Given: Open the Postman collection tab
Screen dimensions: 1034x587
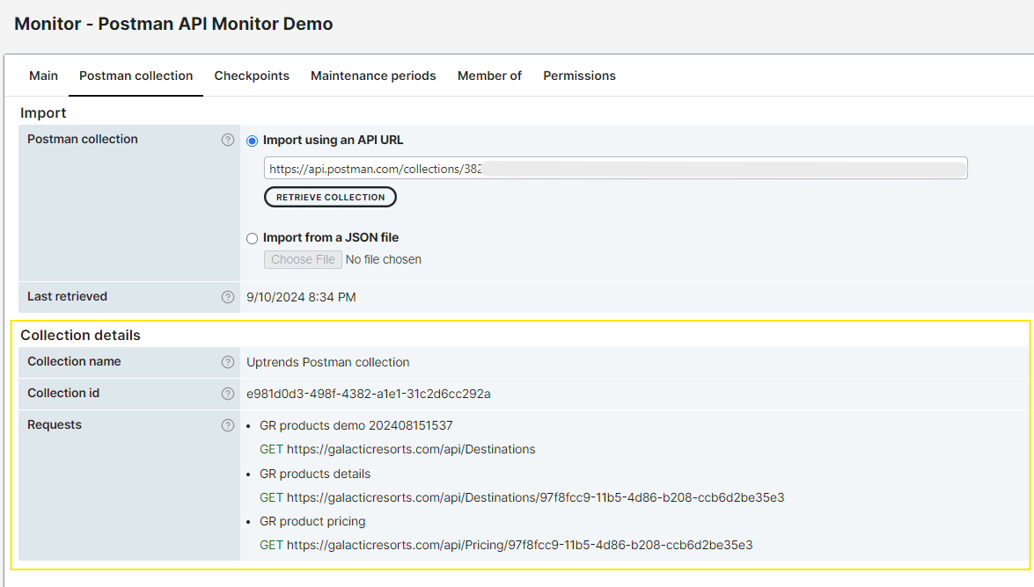Looking at the screenshot, I should point(136,76).
